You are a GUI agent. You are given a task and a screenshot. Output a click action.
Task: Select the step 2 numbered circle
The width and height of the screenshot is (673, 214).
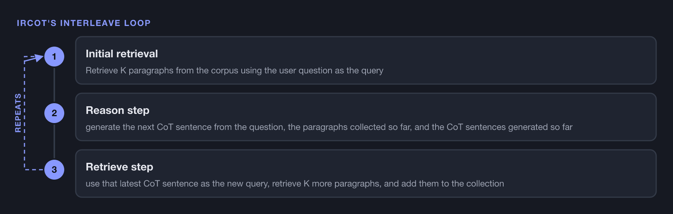(x=54, y=113)
